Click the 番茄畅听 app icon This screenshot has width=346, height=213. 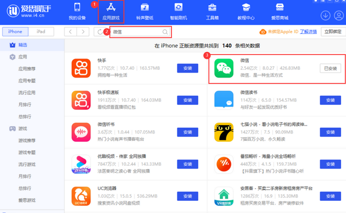[x=224, y=164]
